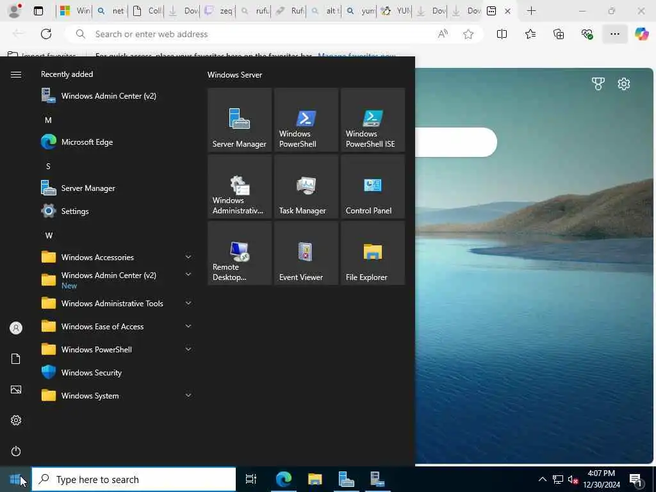656x492 pixels.
Task: Open Pictures from the Start sidebar
Action: coord(16,389)
